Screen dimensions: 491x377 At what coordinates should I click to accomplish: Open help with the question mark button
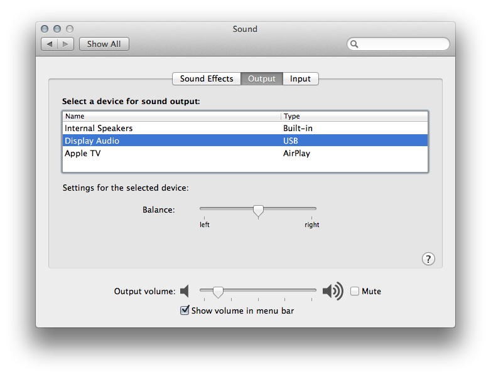pyautogui.click(x=428, y=258)
